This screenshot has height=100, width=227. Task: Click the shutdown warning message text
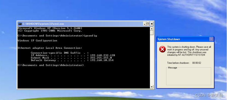click(x=189, y=51)
